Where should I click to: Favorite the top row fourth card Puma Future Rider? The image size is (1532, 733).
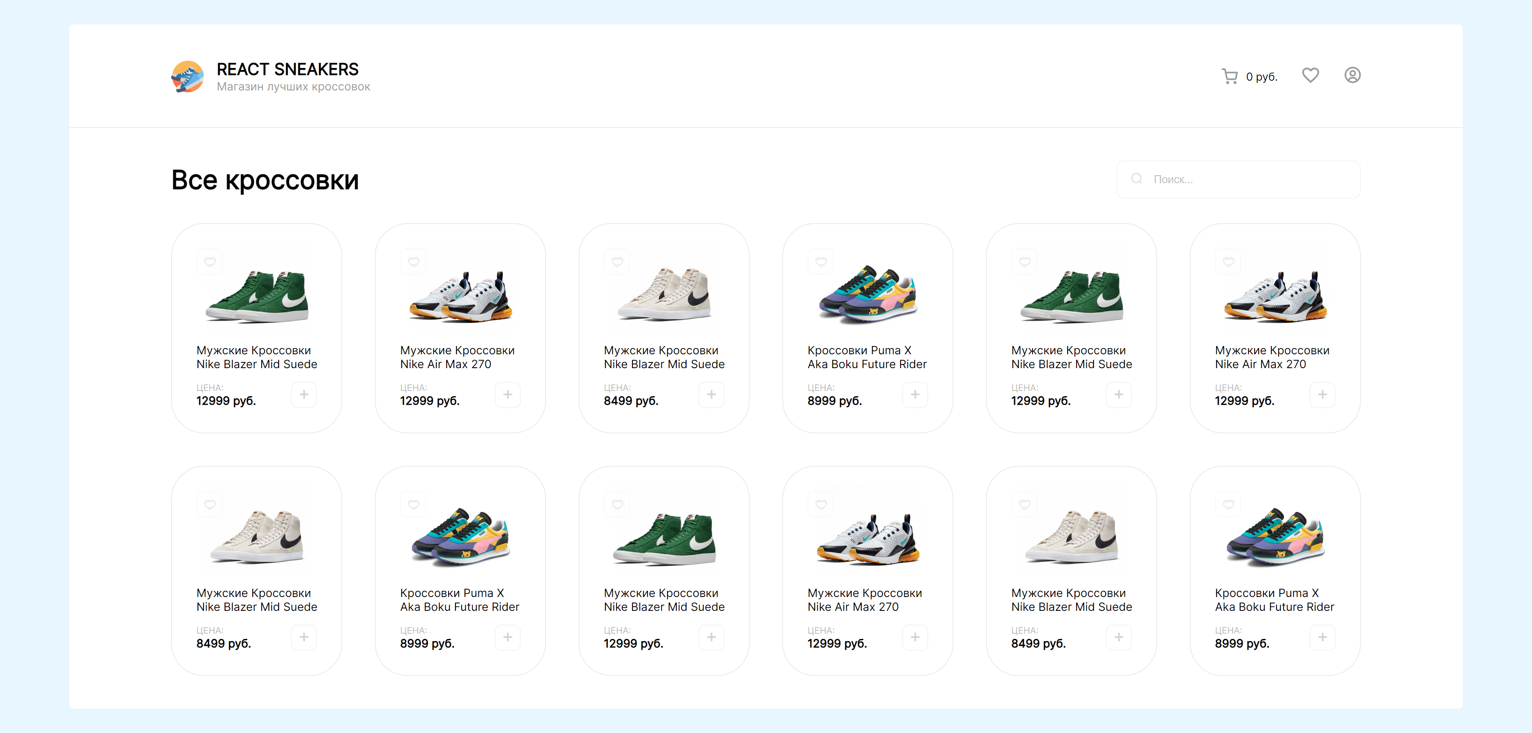[821, 261]
